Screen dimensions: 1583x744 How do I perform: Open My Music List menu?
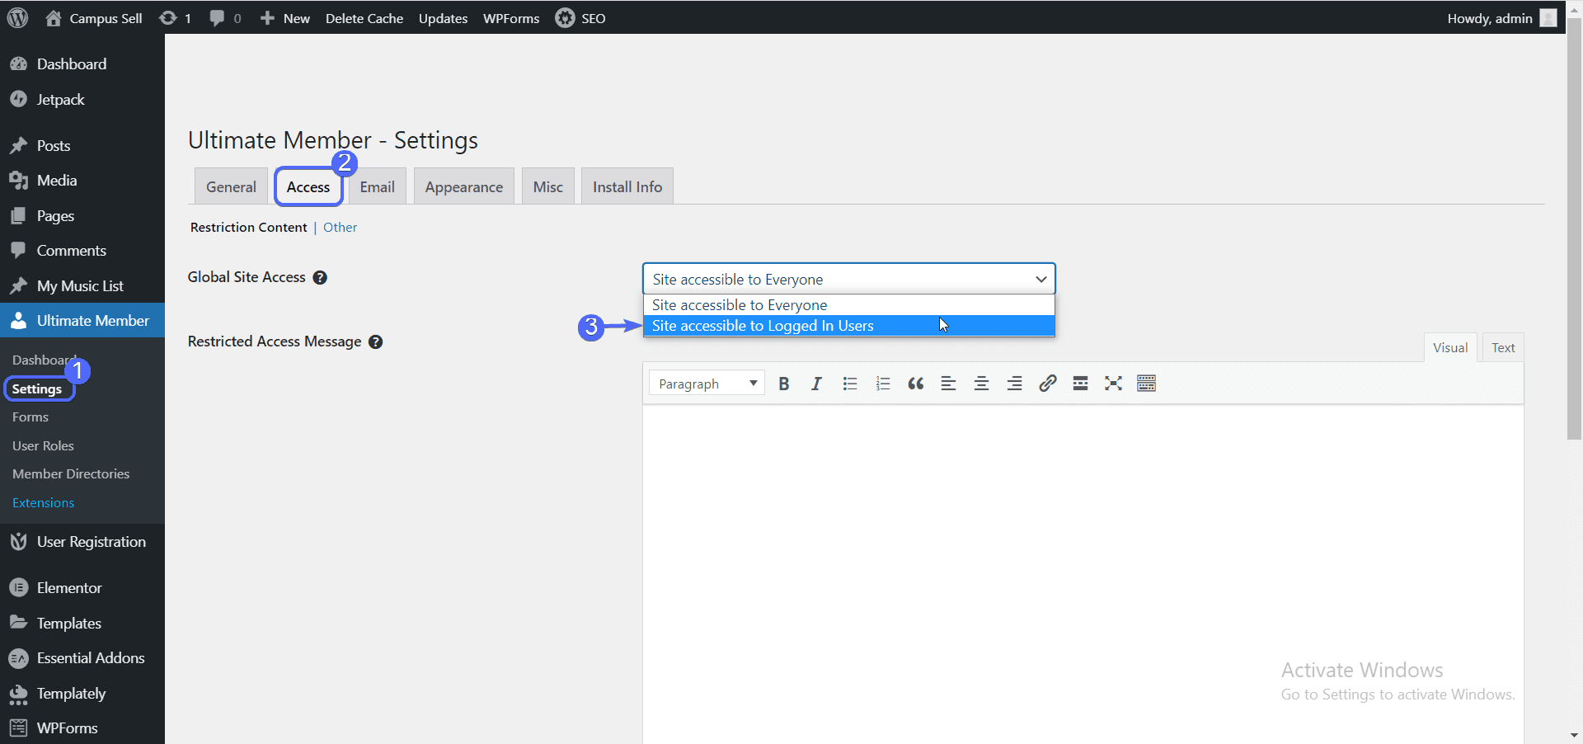[x=82, y=286]
